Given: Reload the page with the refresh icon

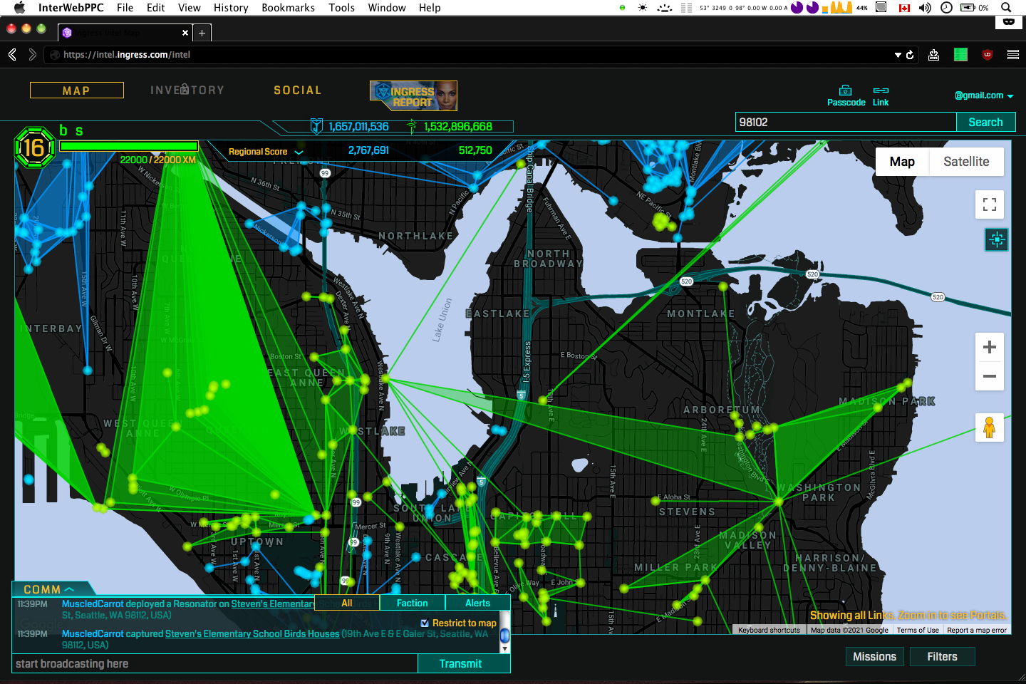Looking at the screenshot, I should [x=910, y=55].
